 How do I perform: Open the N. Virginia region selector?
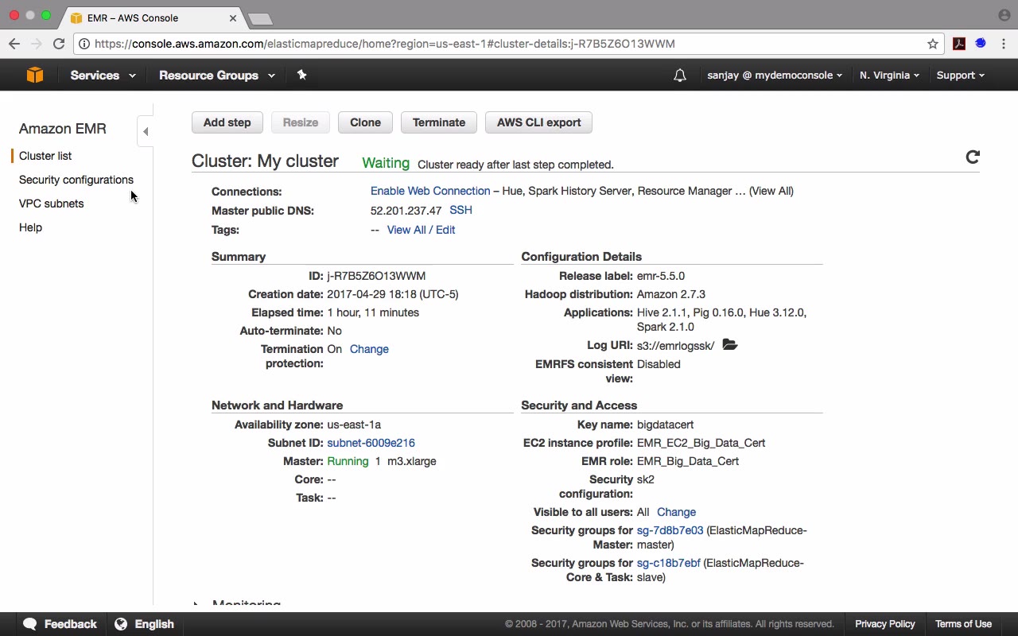(x=889, y=76)
